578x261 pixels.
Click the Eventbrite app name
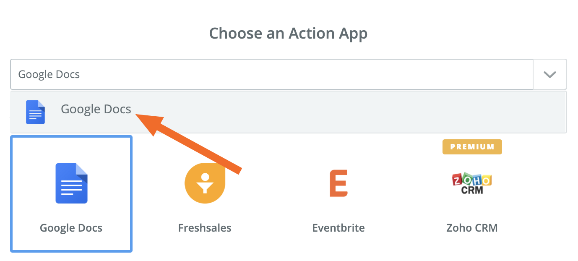click(338, 228)
